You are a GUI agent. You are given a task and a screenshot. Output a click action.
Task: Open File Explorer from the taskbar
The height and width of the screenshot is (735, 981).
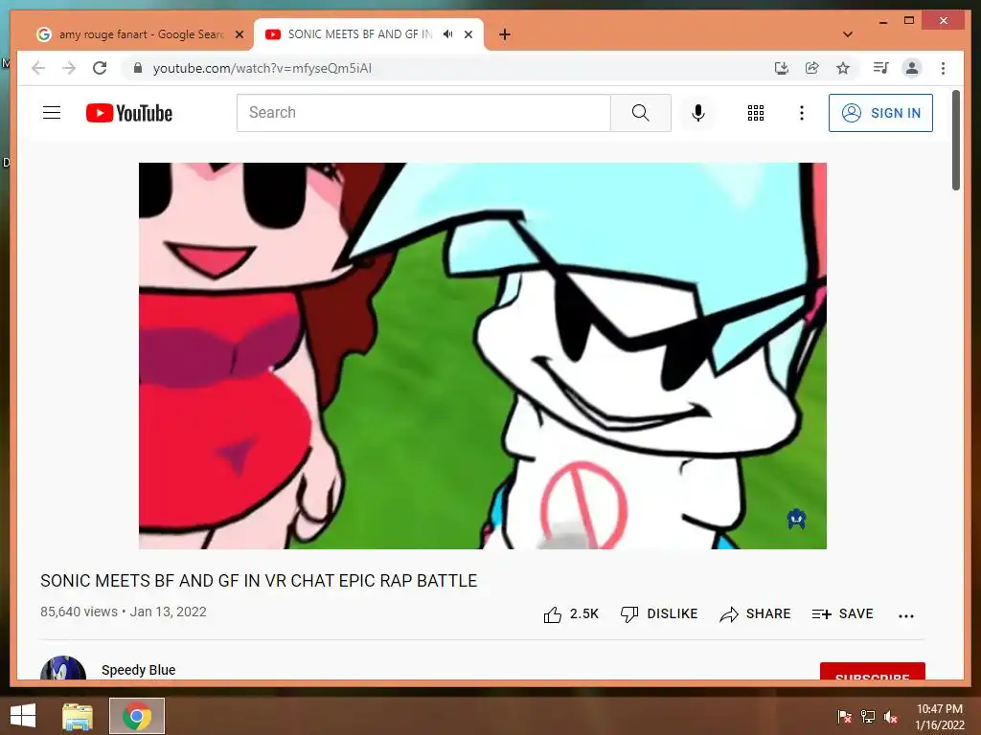point(78,716)
